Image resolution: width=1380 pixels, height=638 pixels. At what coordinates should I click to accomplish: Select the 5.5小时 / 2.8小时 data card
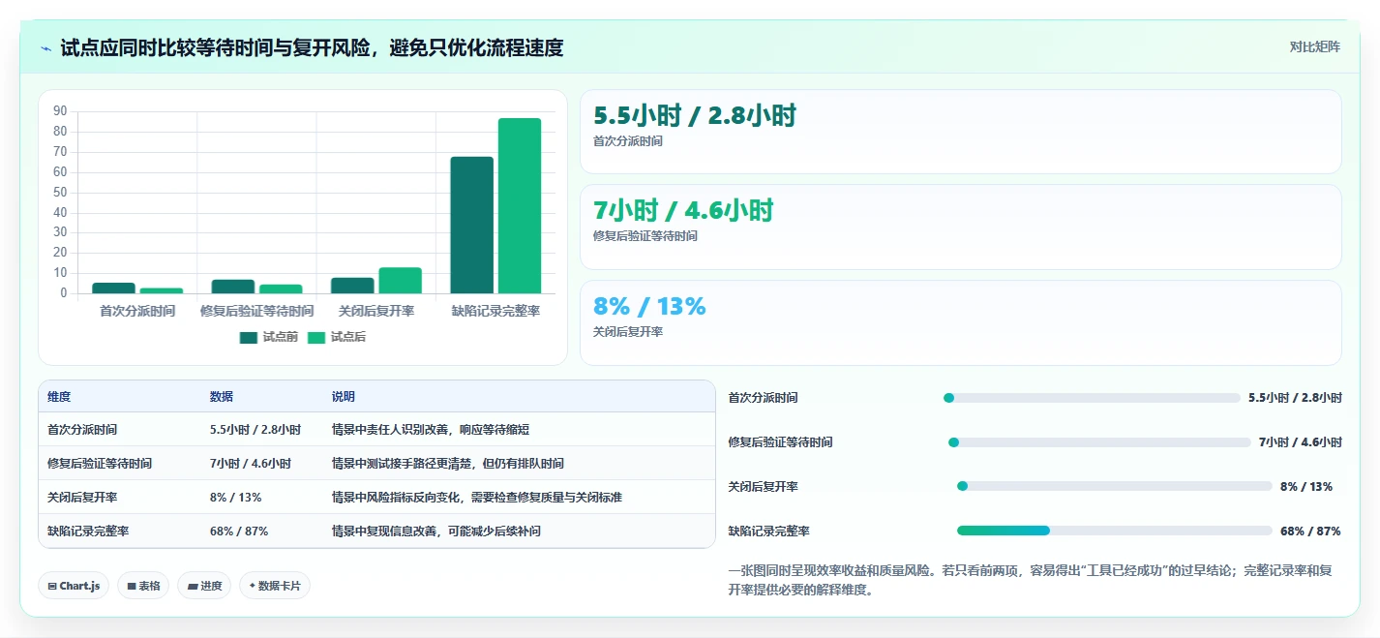tap(960, 132)
